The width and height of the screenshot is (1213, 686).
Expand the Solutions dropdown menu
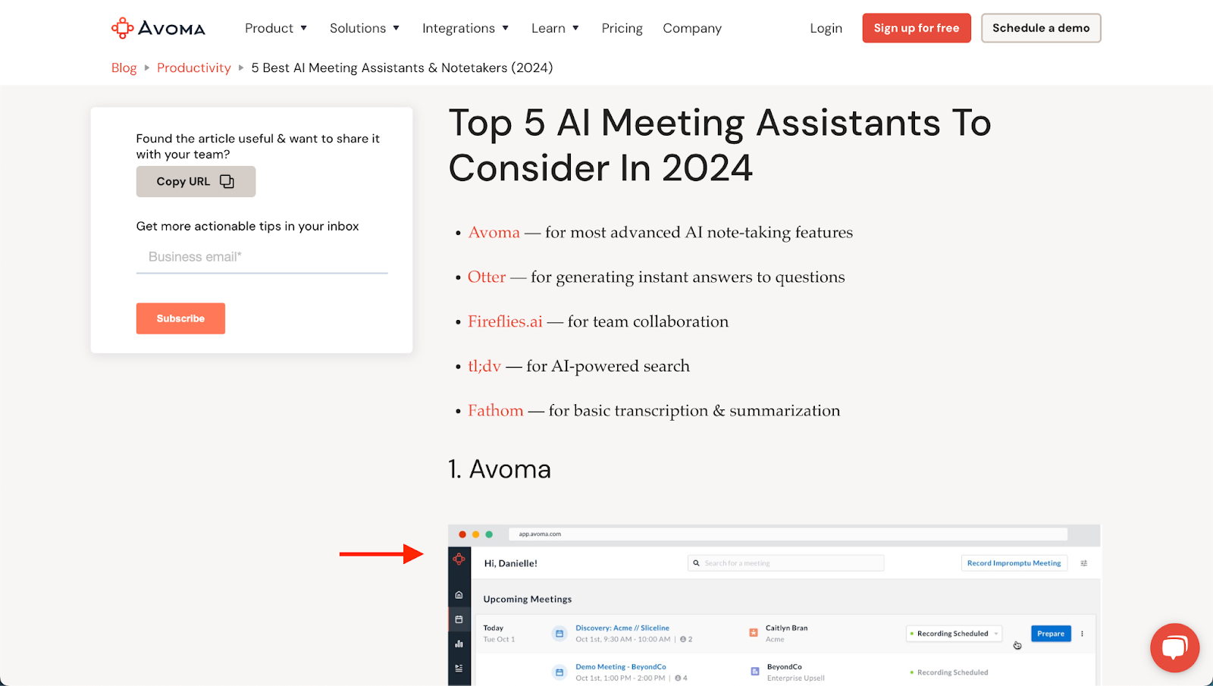point(365,28)
